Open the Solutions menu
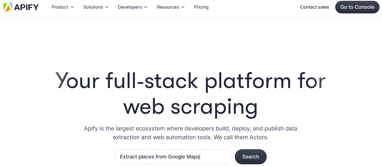The height and width of the screenshot is (167, 382). [96, 7]
